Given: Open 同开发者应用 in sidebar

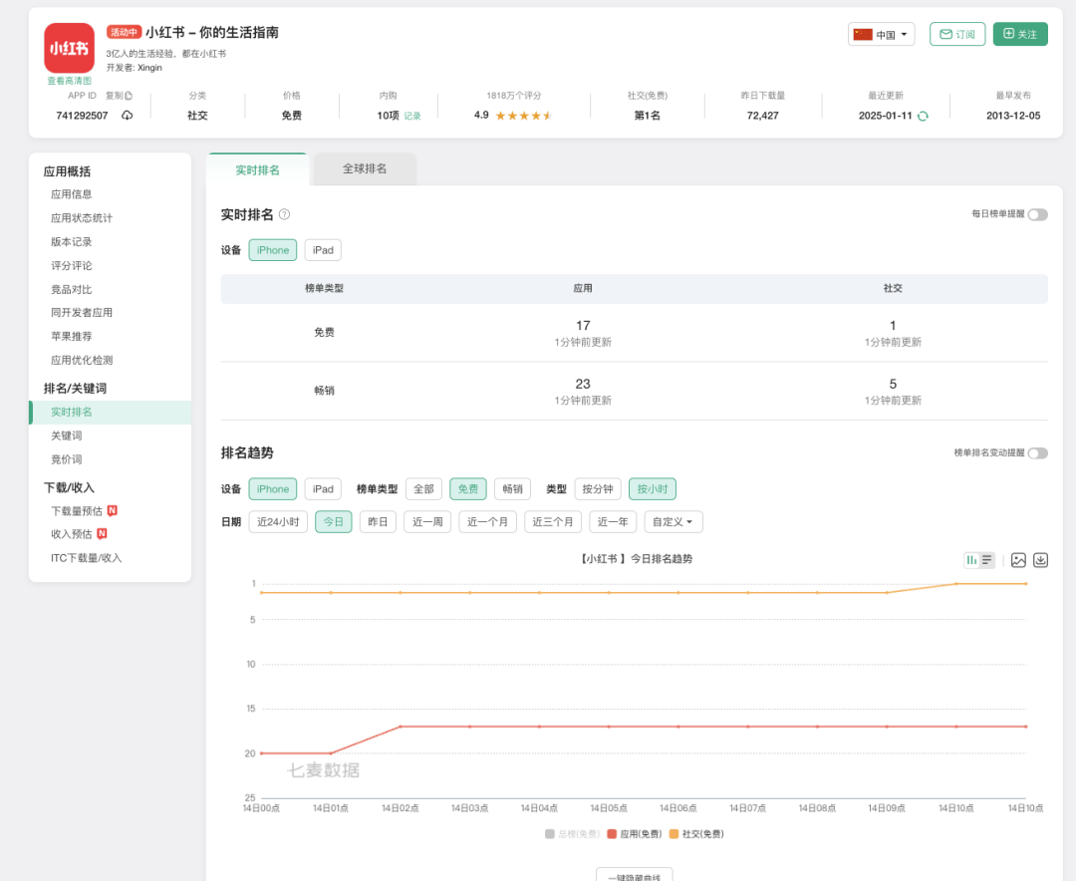Looking at the screenshot, I should (82, 312).
